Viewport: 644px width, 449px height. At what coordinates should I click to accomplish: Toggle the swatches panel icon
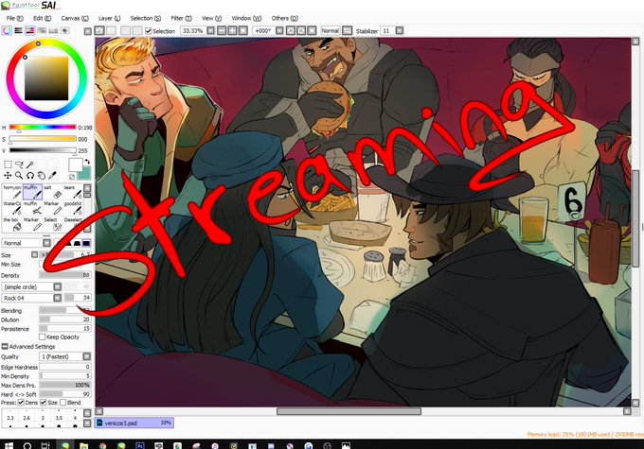pyautogui.click(x=53, y=31)
